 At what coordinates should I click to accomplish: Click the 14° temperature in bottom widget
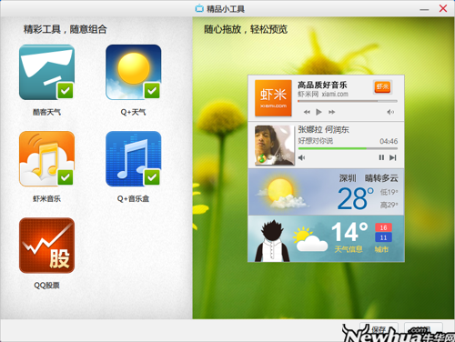[349, 232]
